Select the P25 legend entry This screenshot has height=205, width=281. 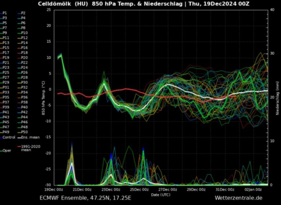tap(6, 72)
